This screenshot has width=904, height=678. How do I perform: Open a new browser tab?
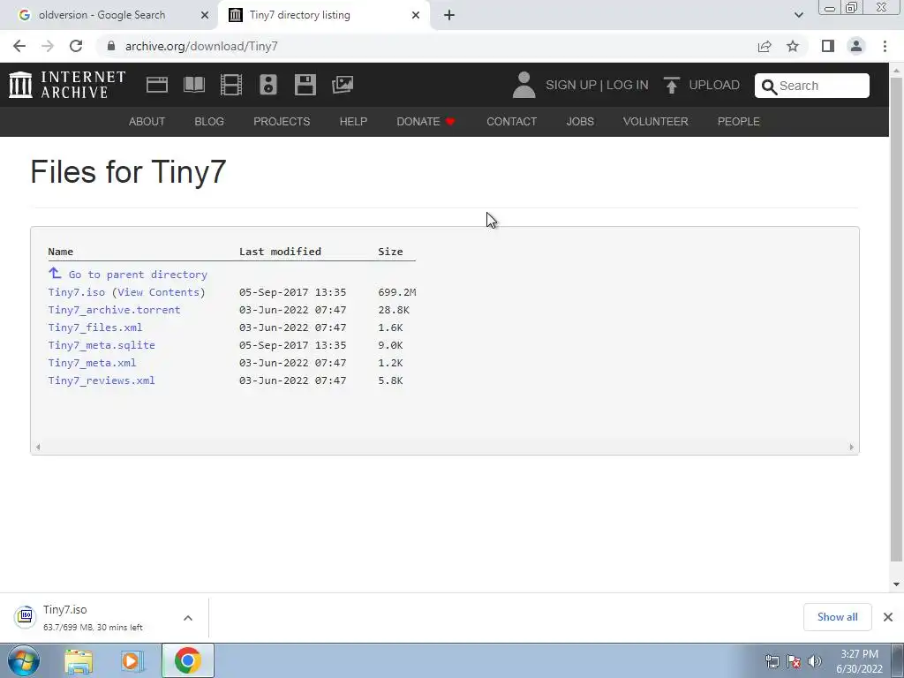click(449, 15)
